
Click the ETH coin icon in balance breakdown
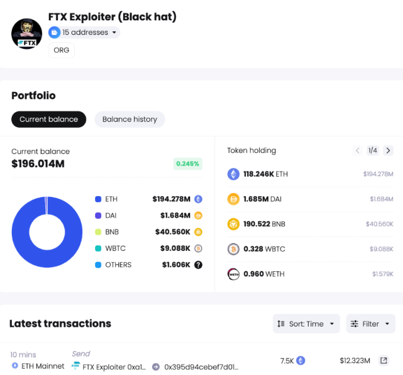click(x=198, y=199)
